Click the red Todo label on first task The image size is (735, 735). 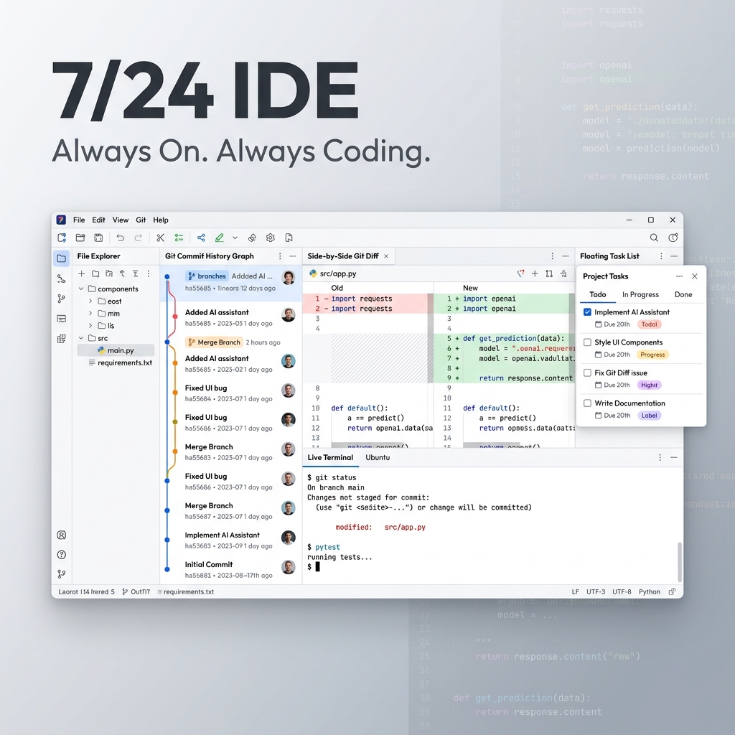click(x=649, y=324)
